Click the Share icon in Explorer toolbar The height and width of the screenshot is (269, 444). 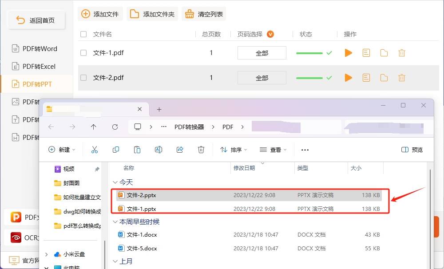180,150
